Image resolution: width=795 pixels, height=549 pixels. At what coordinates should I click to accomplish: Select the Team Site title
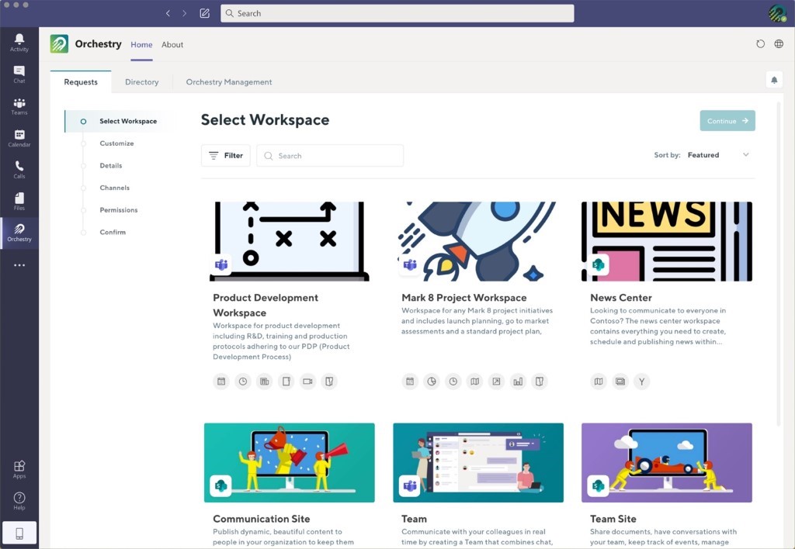tap(613, 519)
